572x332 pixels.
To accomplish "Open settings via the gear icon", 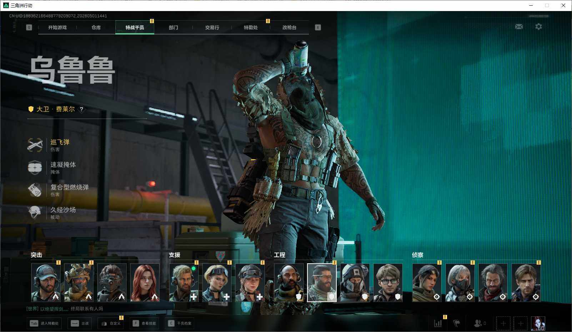I will [538, 27].
